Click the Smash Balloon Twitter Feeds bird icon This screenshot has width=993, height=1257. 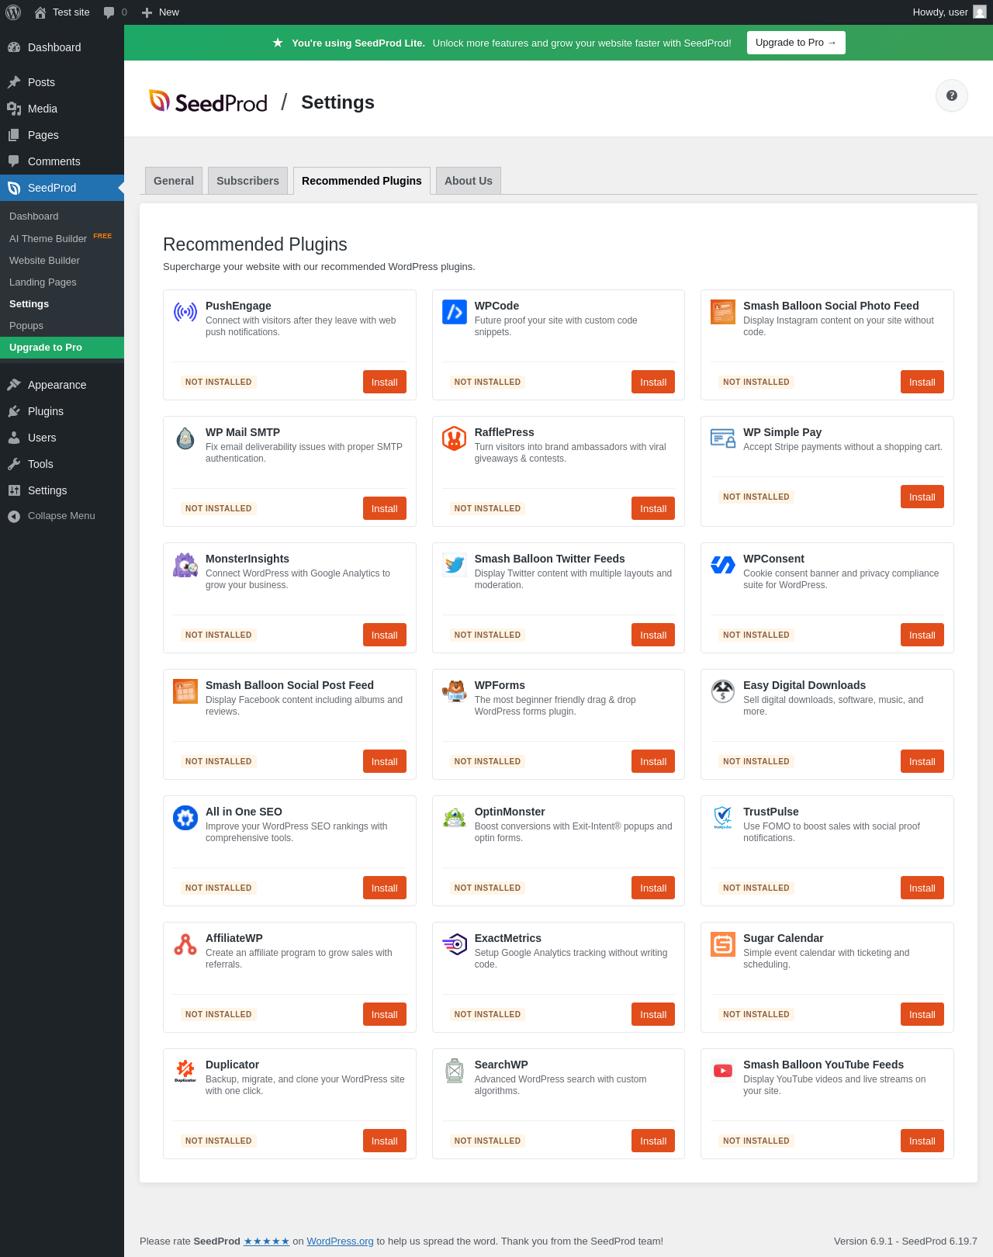[x=455, y=565]
